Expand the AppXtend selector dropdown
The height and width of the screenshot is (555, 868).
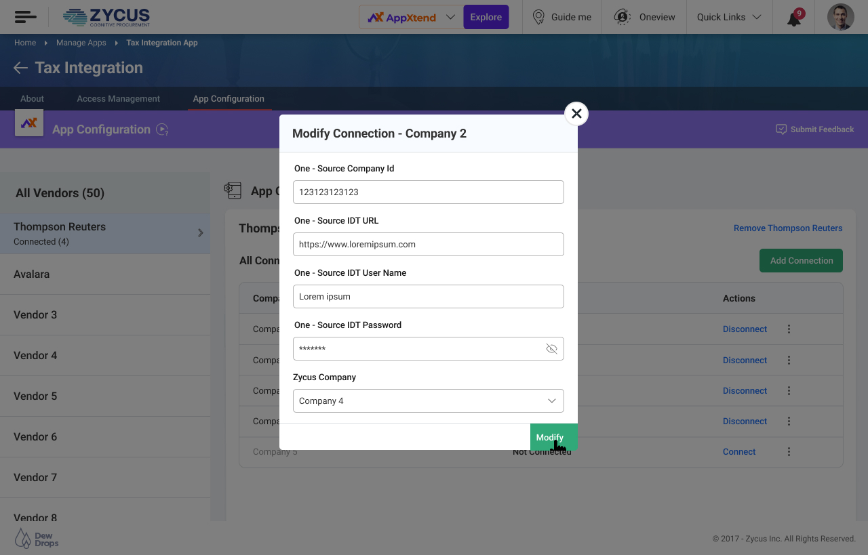pyautogui.click(x=450, y=17)
